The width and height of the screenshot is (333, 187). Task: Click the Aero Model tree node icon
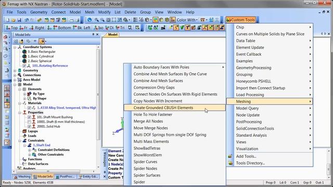point(20,79)
